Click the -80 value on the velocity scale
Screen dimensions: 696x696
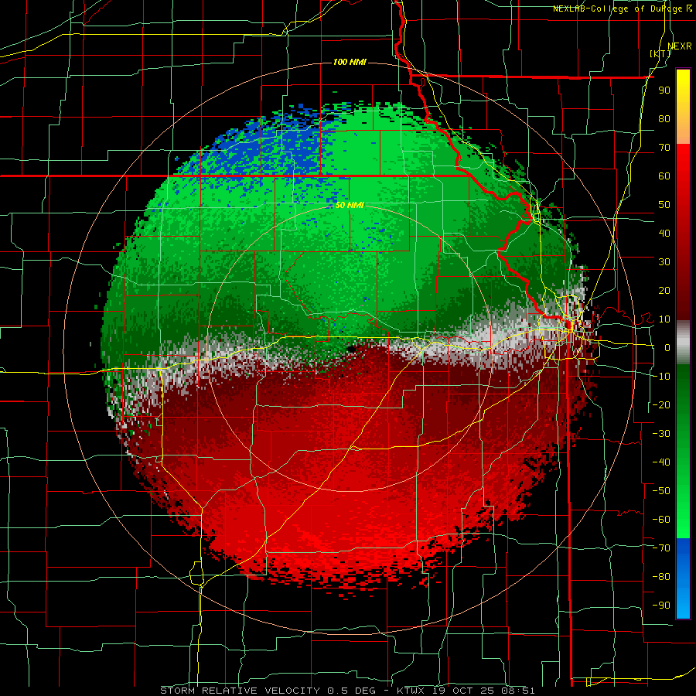click(661, 577)
